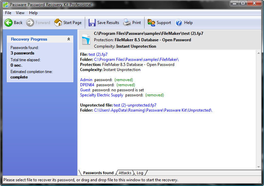Screen dimensions: 264x186
Task: Click the file document icon in header
Action: [86, 40]
